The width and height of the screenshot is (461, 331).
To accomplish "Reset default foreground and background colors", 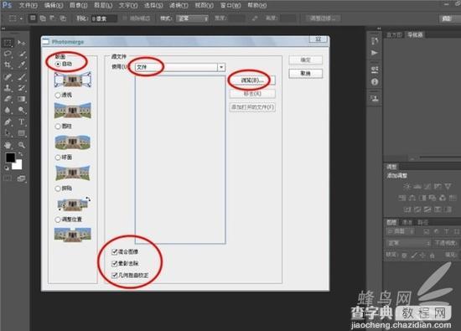I will 7,168.
